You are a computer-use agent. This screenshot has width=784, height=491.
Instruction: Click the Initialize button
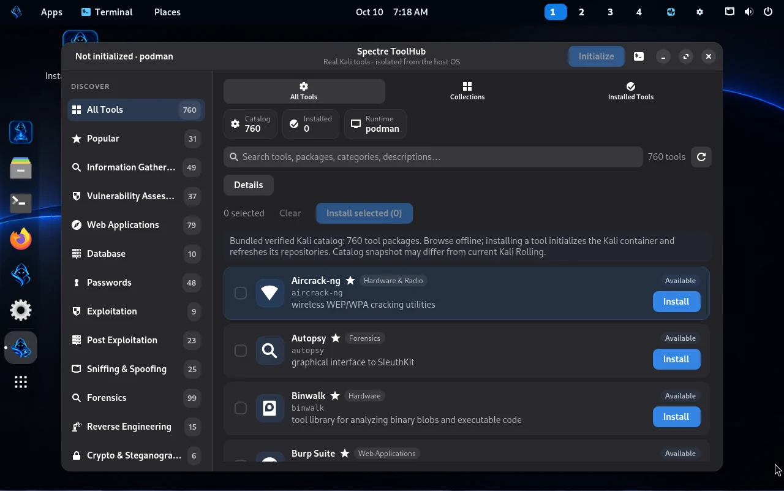596,56
